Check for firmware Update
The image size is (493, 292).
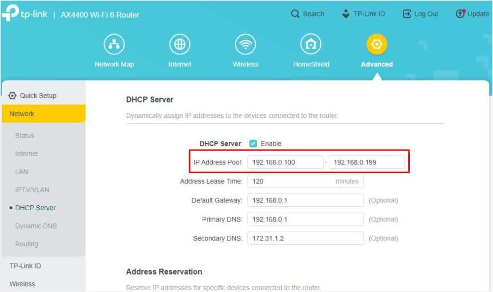pos(472,14)
